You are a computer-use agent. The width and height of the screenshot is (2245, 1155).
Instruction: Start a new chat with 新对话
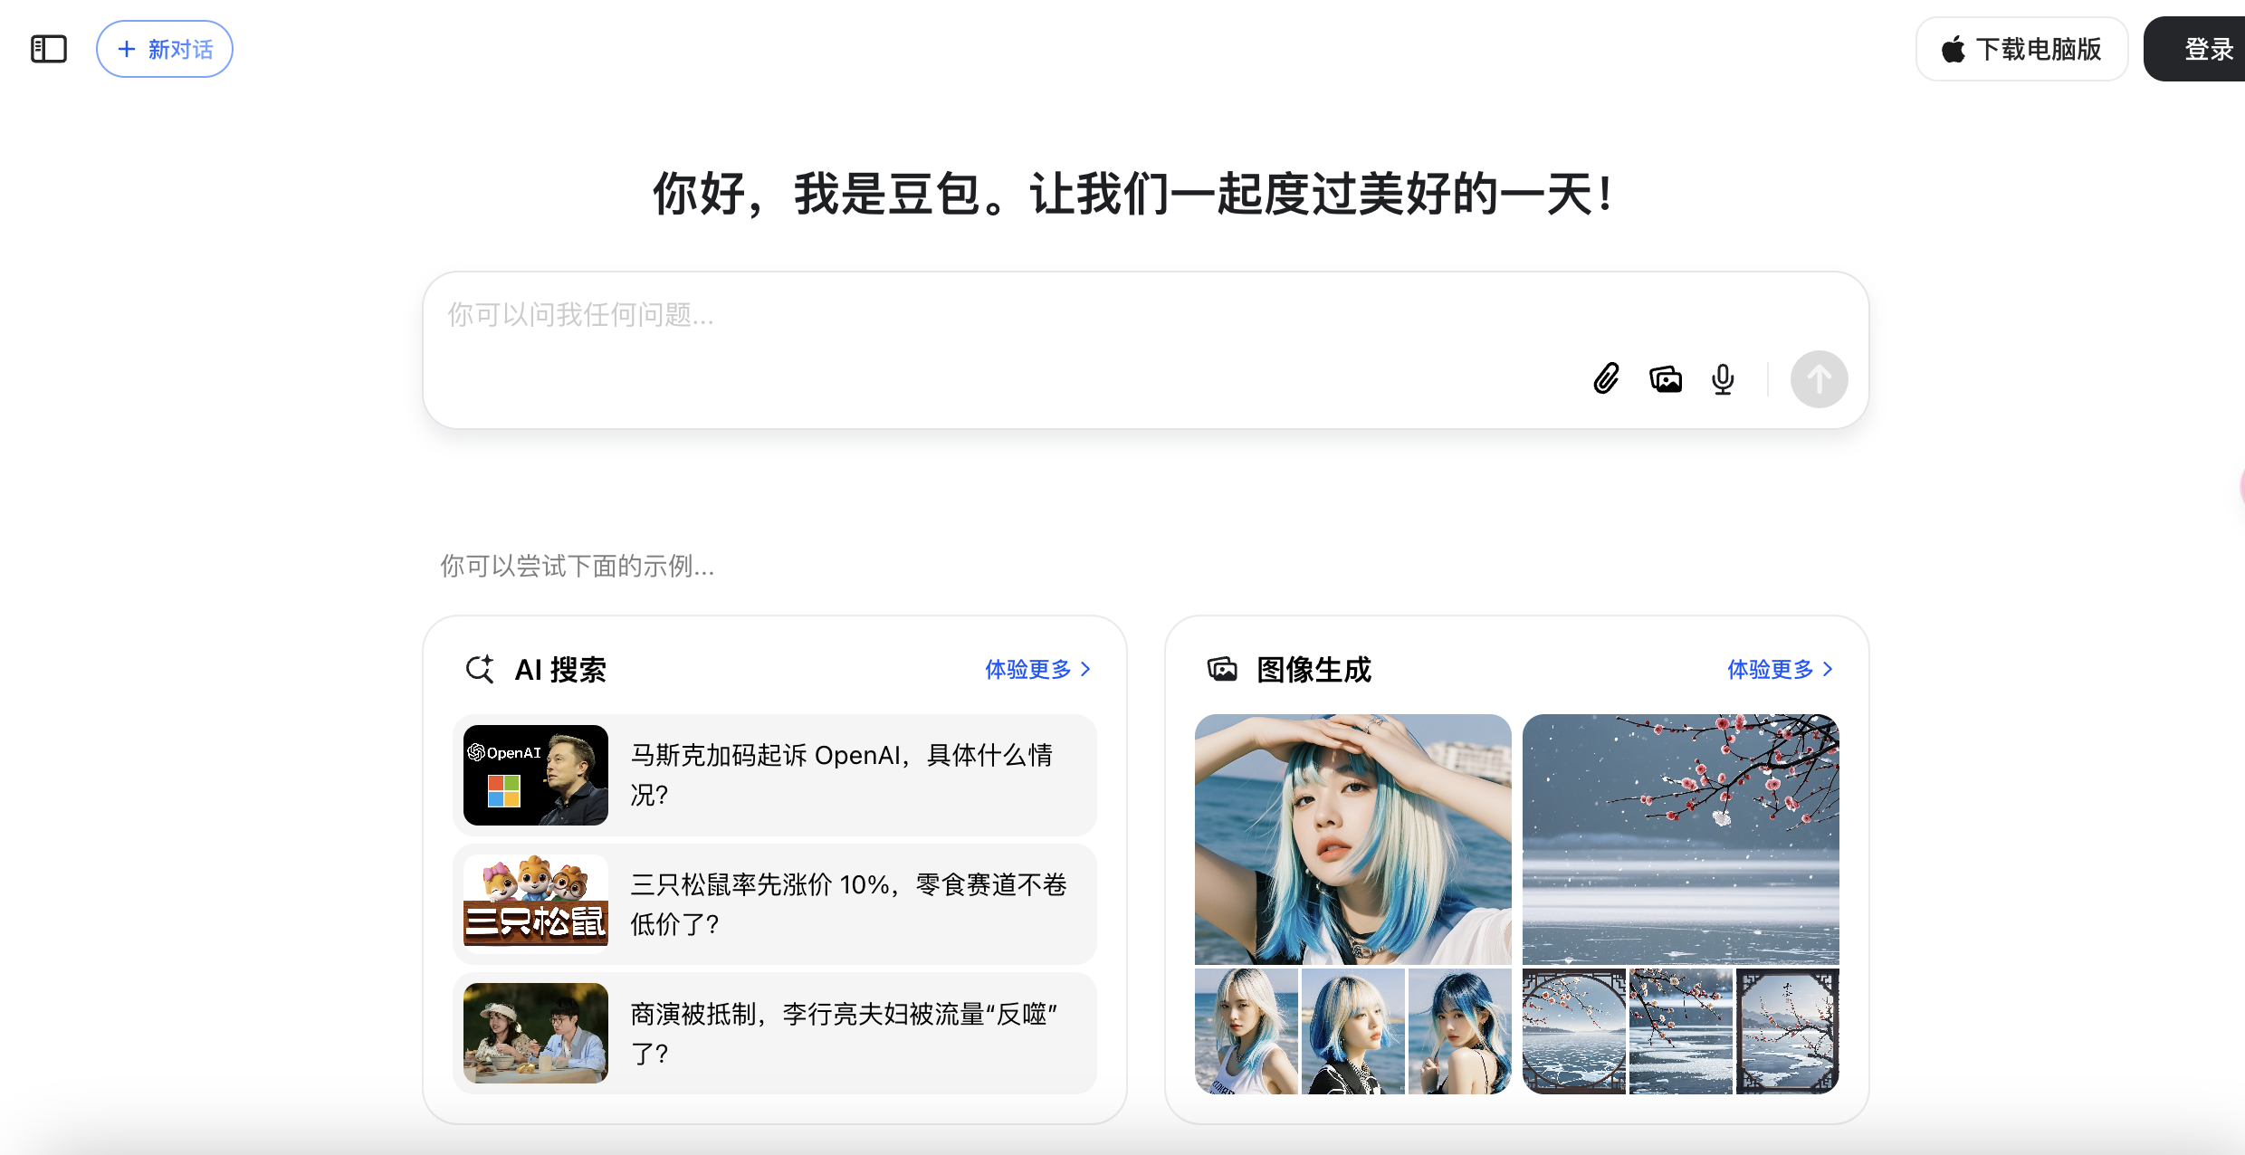(165, 49)
